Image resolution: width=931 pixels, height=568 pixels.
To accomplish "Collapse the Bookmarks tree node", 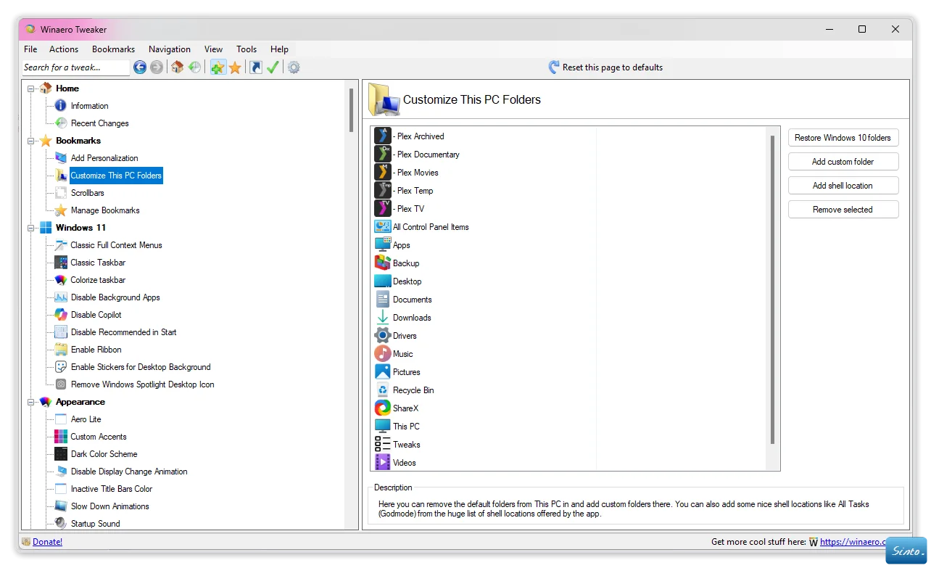I will (x=31, y=141).
